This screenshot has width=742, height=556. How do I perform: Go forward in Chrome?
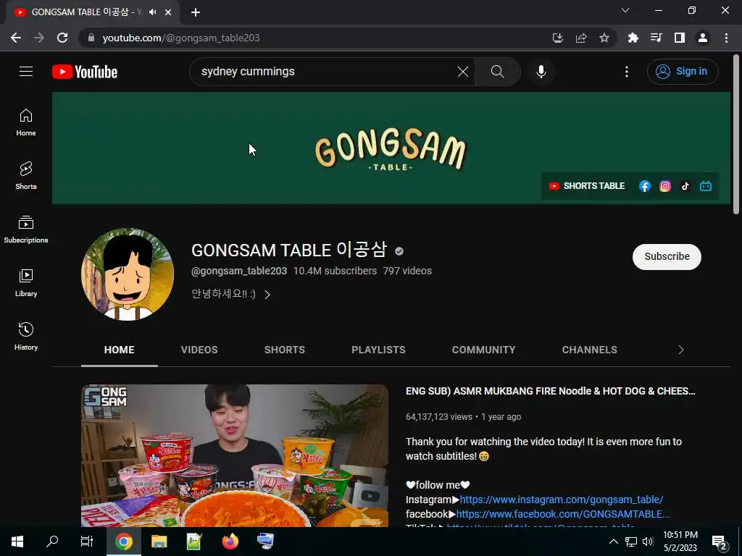(x=39, y=38)
